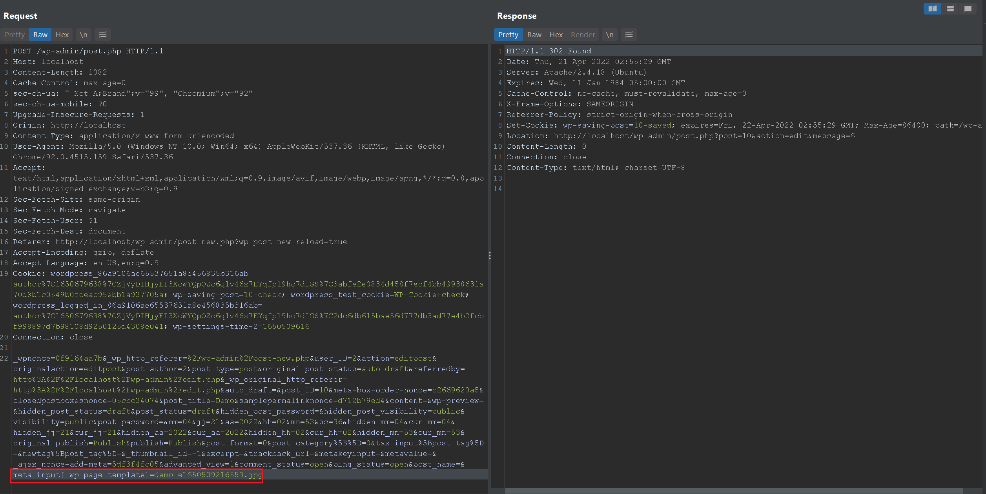Viewport: 986px width, 494px height.
Task: Click the "Referrer-Policy: strict-origin-when-cross-origin" header
Action: (620, 115)
